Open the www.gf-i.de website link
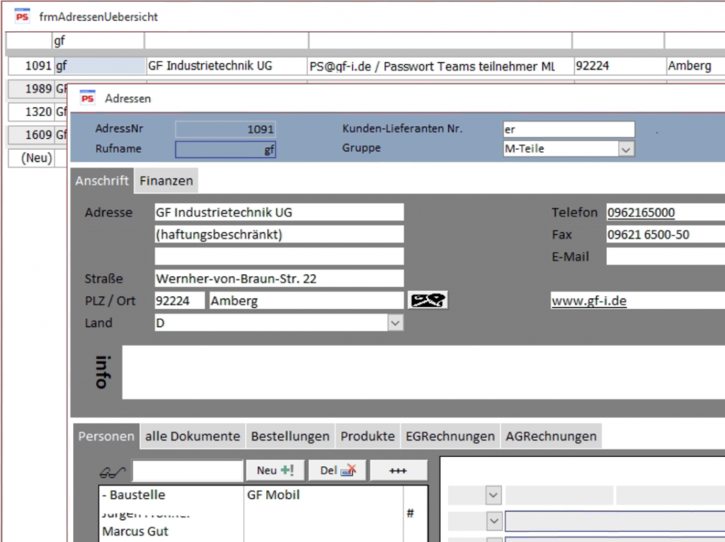The width and height of the screenshot is (725, 542). 588,301
